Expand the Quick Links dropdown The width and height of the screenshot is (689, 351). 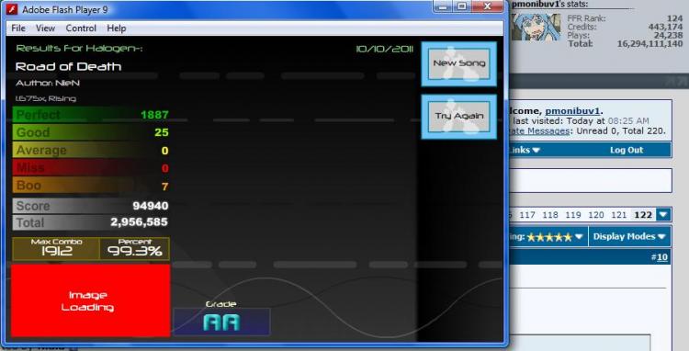[x=525, y=150]
